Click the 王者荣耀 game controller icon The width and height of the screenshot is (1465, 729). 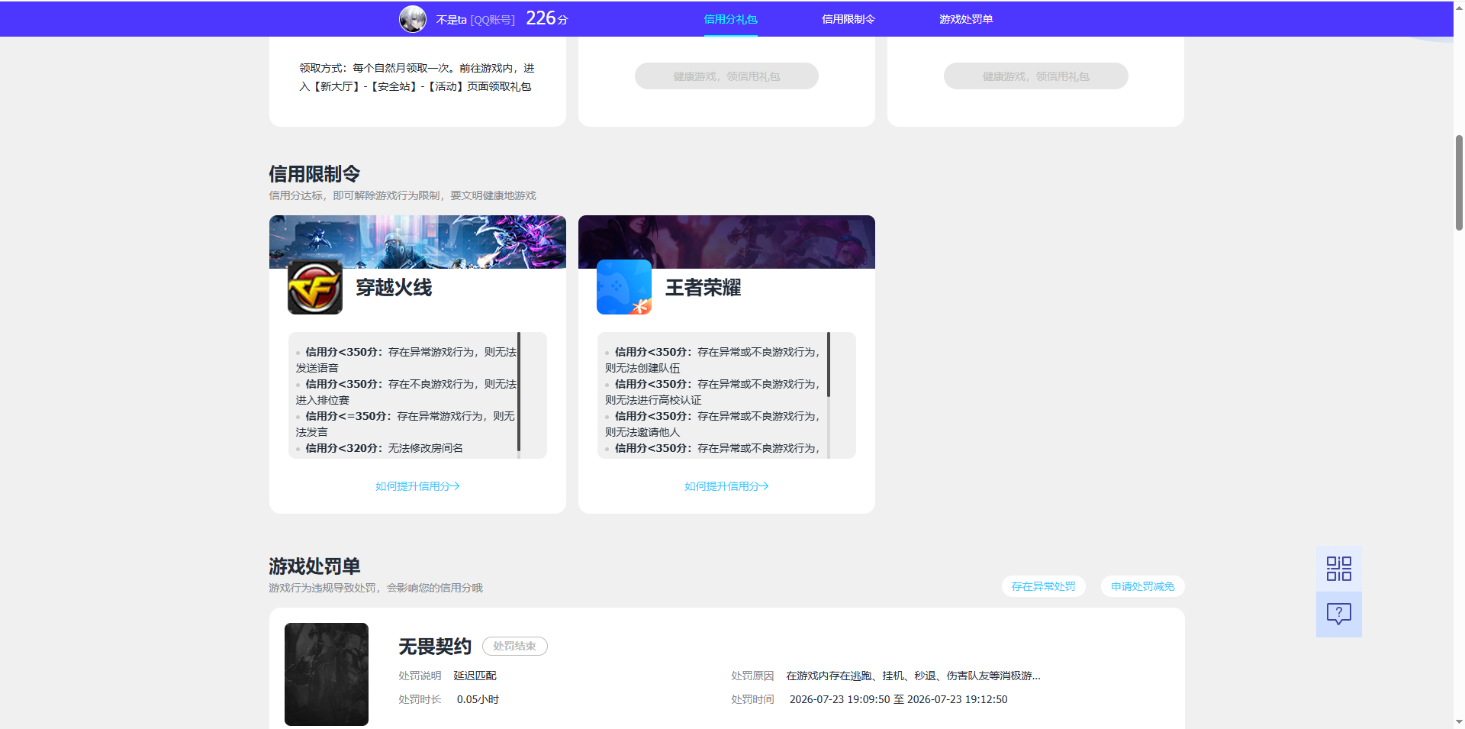coord(624,287)
